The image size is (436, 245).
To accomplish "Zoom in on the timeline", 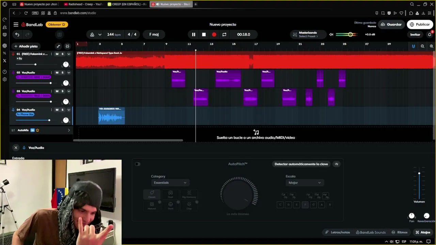I will click(x=431, y=46).
